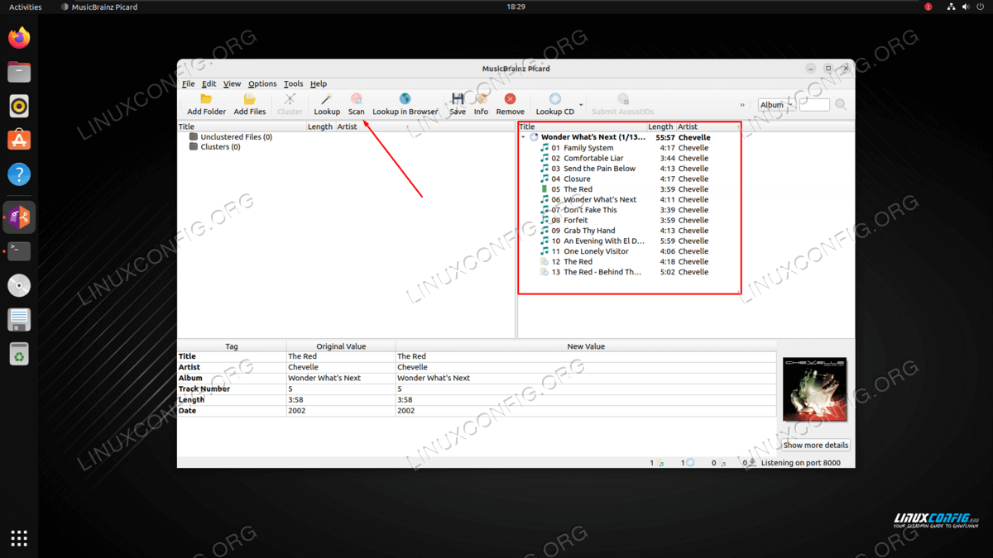Click the network status icon in top bar
The height and width of the screenshot is (558, 993).
[x=952, y=7]
